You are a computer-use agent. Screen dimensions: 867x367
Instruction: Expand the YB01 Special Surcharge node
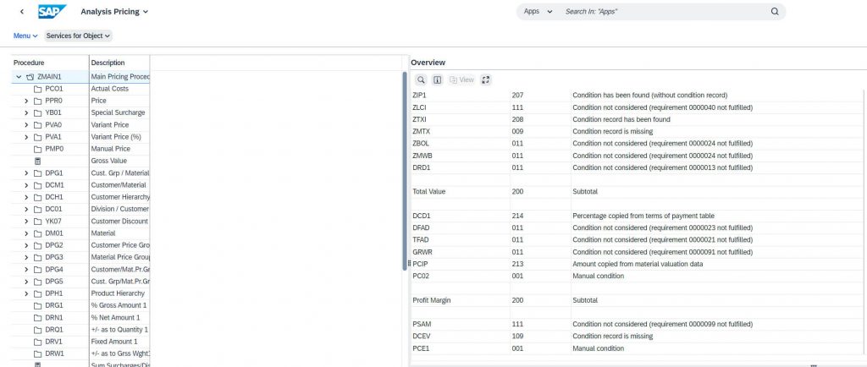pyautogui.click(x=26, y=113)
